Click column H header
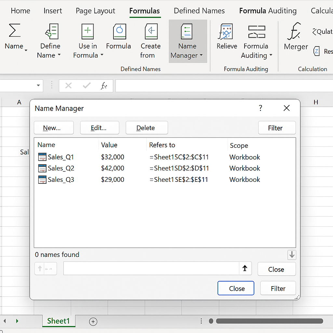This screenshot has height=333, width=333. pos(316,102)
